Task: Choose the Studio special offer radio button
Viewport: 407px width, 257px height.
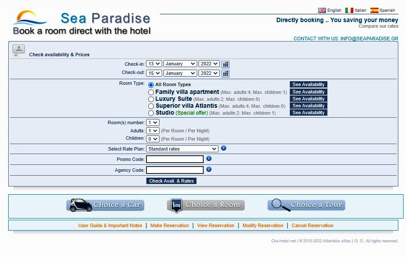Action: pos(151,113)
